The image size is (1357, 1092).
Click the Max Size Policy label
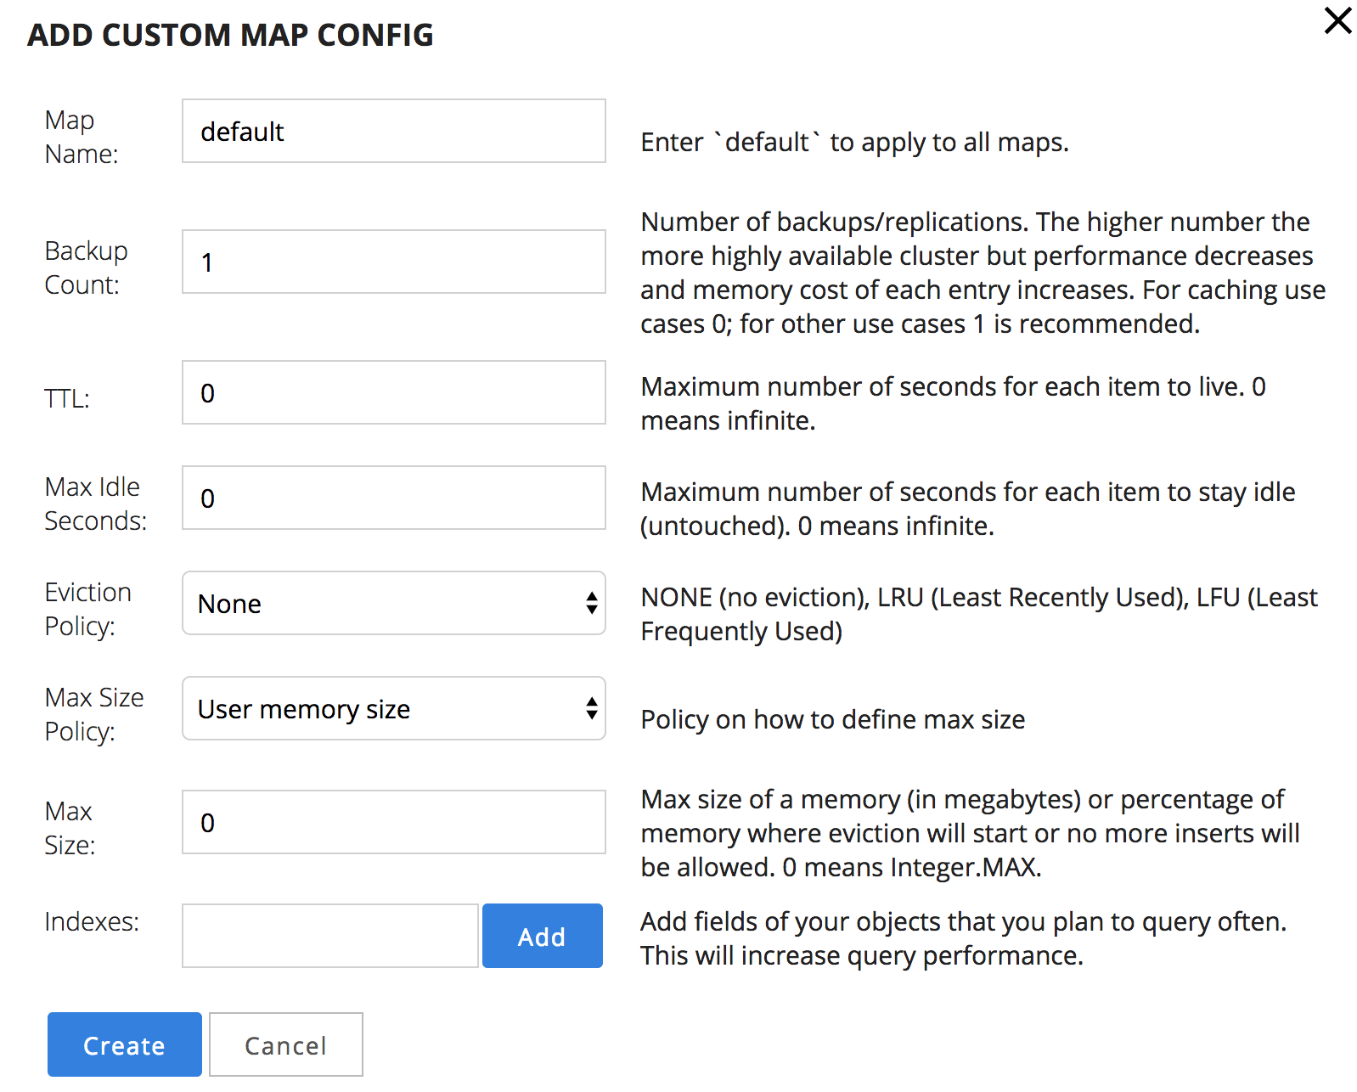click(94, 714)
